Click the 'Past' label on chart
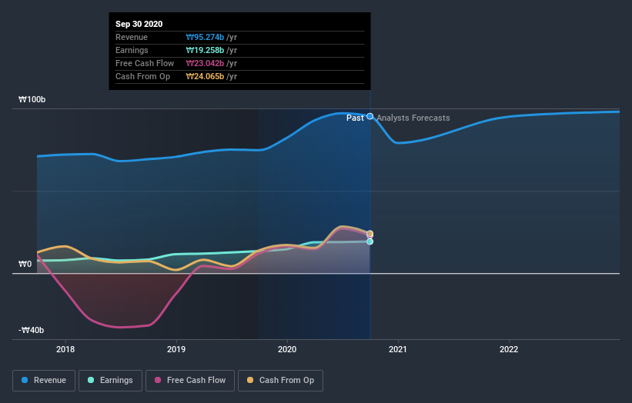This screenshot has width=632, height=403. [355, 118]
